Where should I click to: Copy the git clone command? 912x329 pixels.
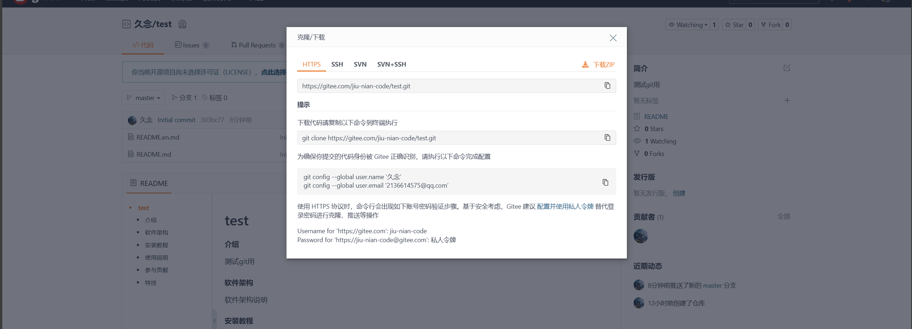[607, 137]
